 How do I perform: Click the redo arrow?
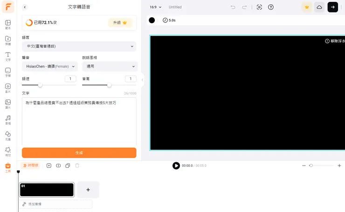coord(244,7)
